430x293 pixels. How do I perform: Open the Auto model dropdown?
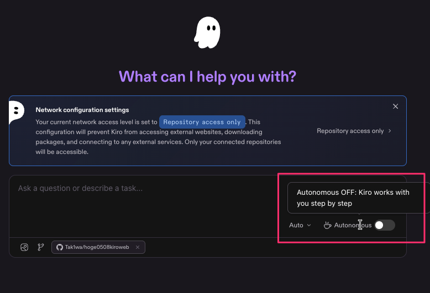click(x=300, y=225)
